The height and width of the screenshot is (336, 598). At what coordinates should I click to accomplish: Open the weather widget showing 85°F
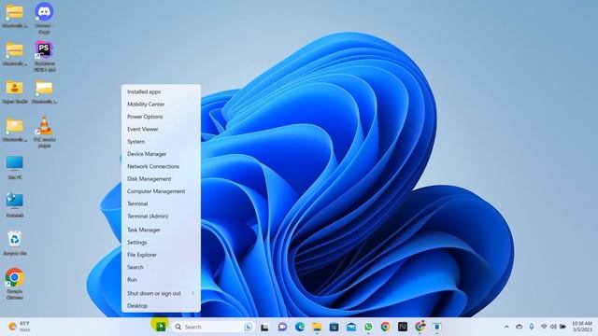click(x=19, y=327)
